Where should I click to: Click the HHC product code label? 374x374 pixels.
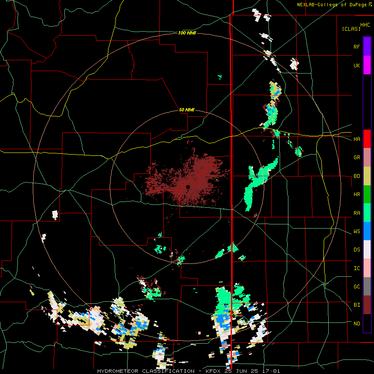click(x=365, y=25)
